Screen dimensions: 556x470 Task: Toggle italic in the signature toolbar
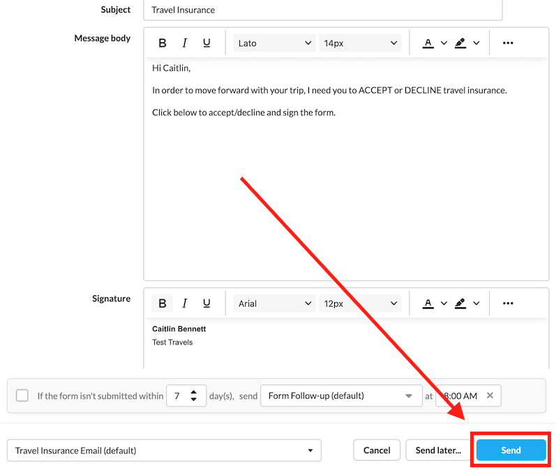[185, 304]
